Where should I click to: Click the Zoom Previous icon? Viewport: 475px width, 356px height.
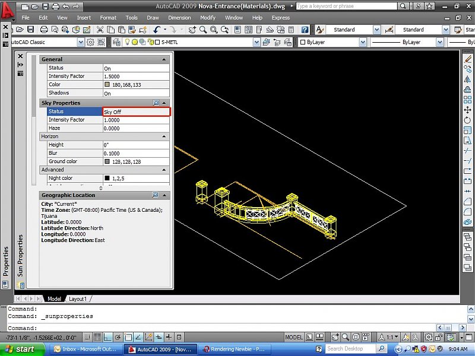tap(225, 30)
